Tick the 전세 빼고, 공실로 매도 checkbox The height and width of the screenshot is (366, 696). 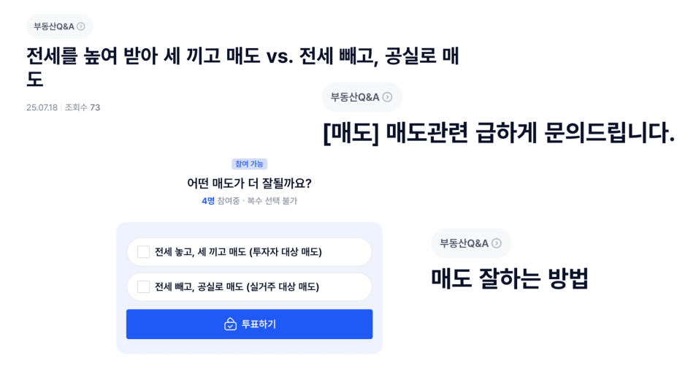point(144,286)
